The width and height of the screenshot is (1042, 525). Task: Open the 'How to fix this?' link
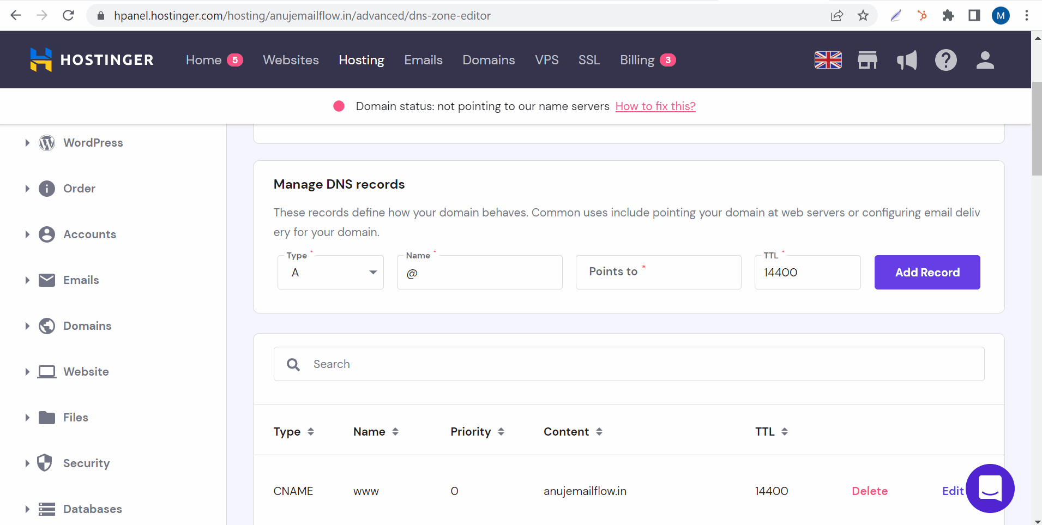click(x=655, y=106)
